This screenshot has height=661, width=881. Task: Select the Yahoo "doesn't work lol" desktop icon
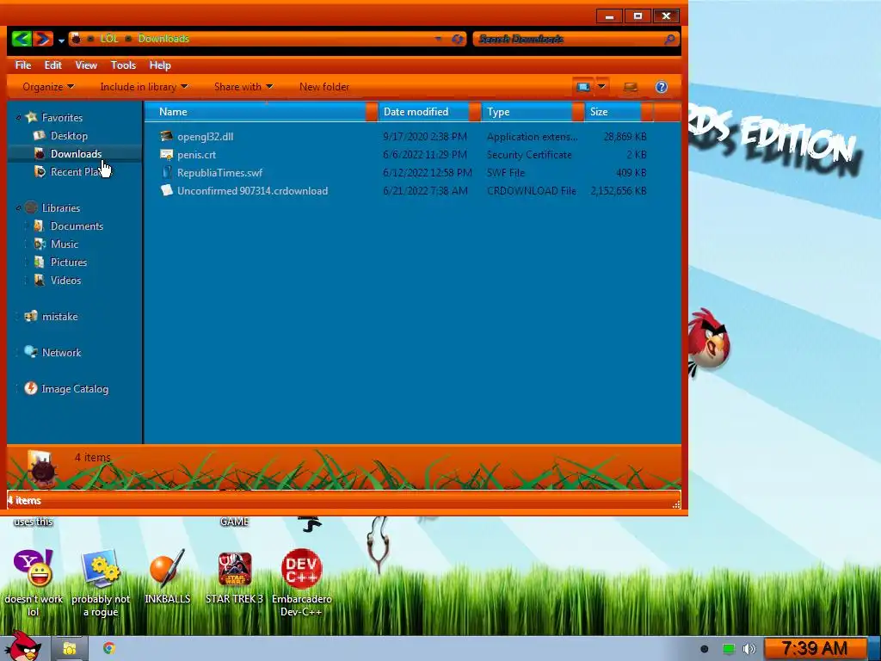(34, 569)
